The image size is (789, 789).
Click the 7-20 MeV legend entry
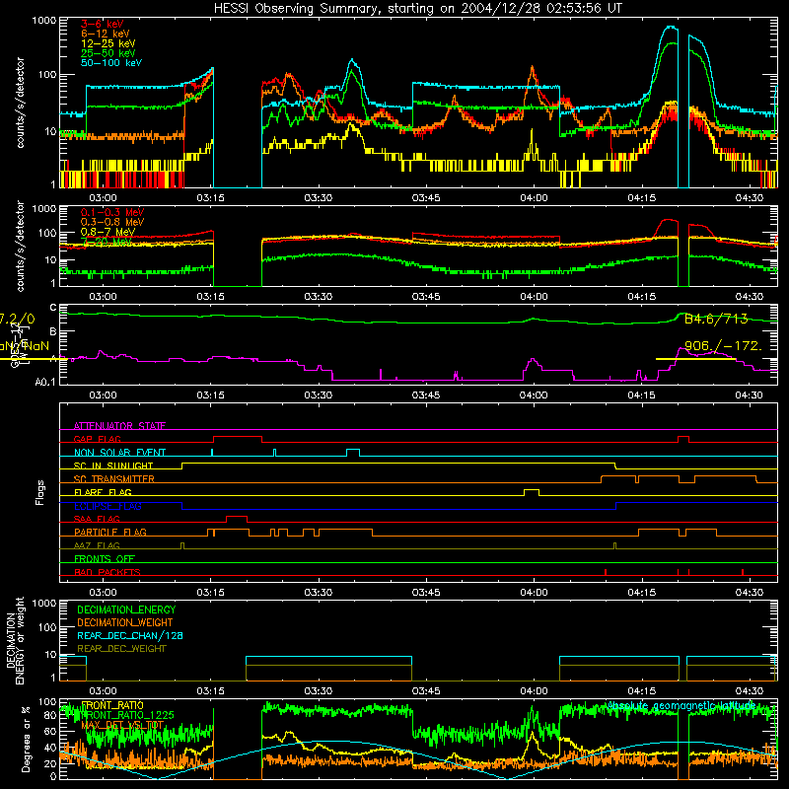(x=107, y=242)
